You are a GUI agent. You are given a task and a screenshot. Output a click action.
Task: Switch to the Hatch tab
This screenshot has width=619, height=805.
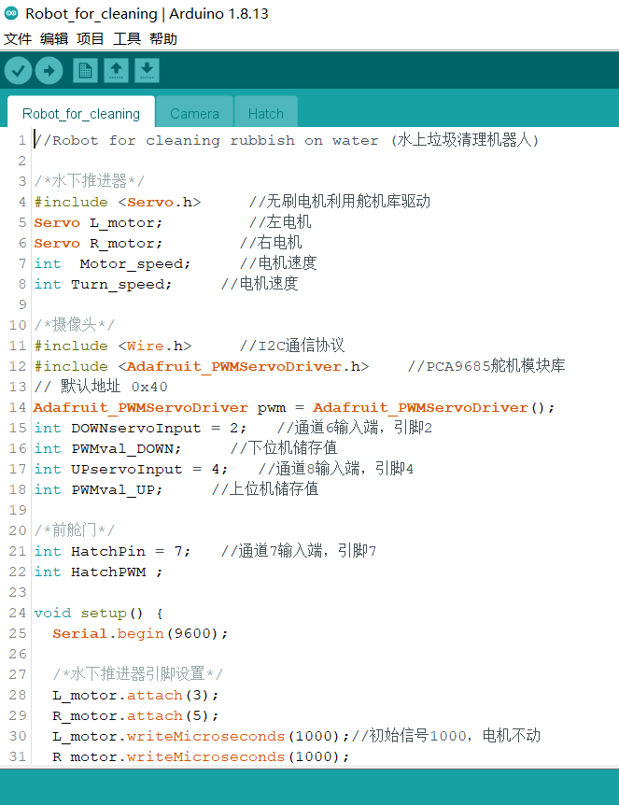266,113
